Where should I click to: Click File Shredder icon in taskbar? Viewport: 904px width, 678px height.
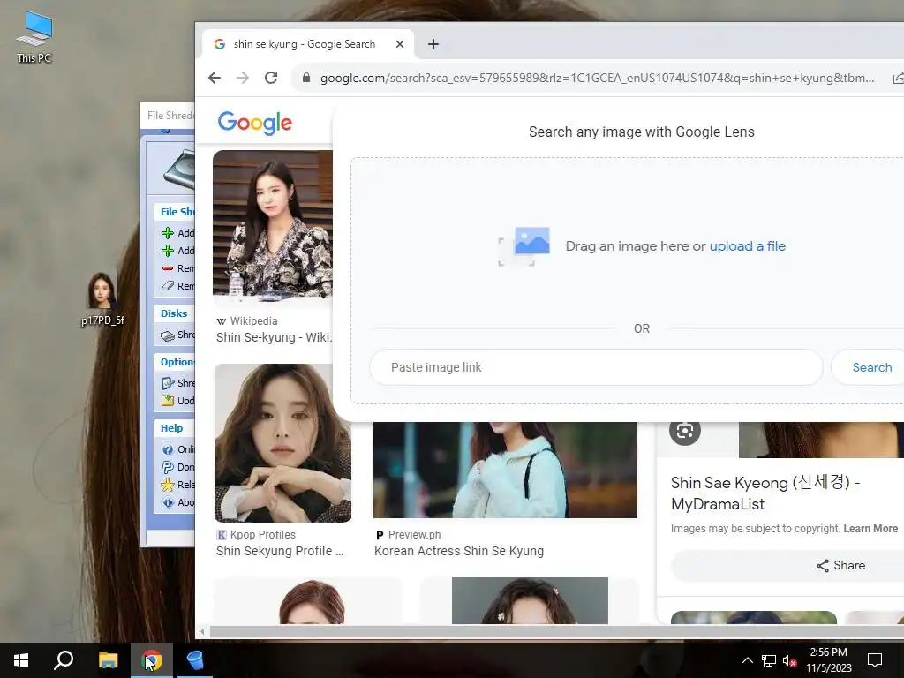(x=195, y=660)
